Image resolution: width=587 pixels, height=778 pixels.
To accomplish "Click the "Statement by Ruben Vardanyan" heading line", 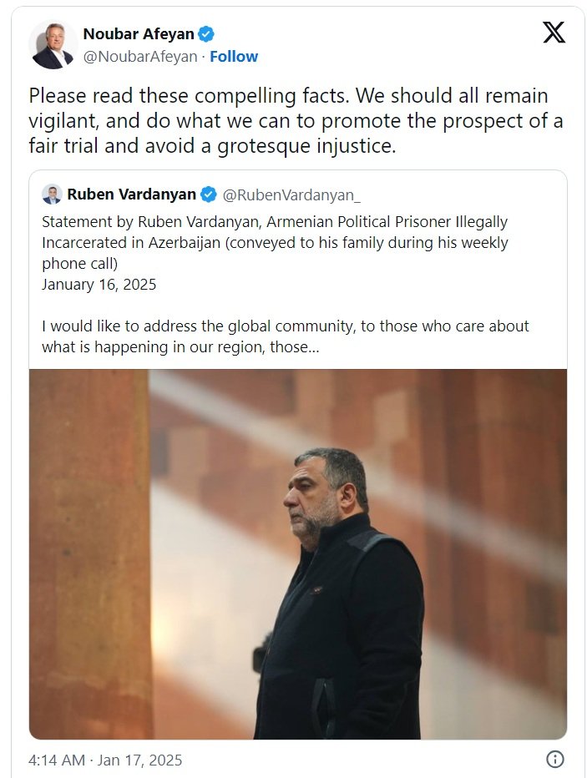I will (275, 222).
